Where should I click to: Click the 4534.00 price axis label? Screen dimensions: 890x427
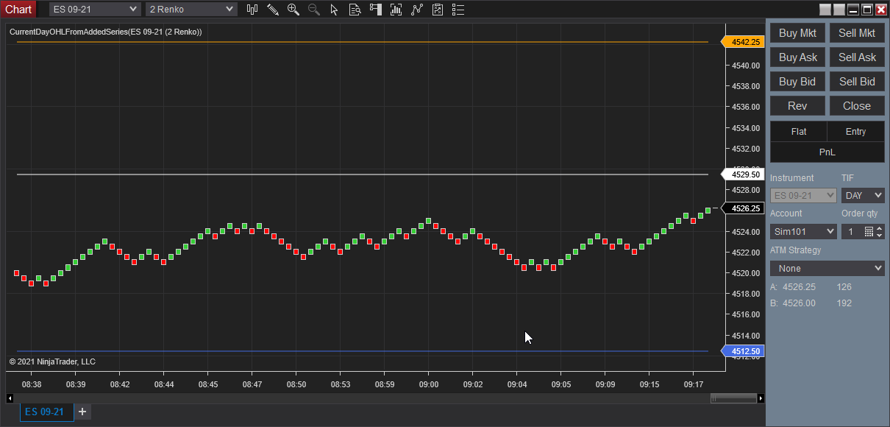(x=745, y=128)
